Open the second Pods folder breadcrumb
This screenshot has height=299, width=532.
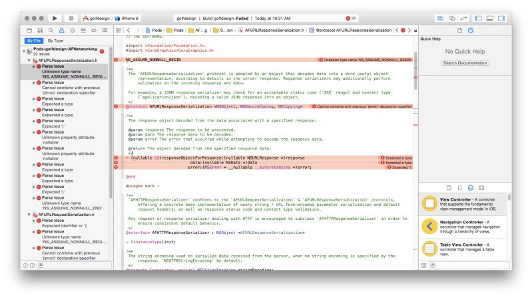coord(175,30)
